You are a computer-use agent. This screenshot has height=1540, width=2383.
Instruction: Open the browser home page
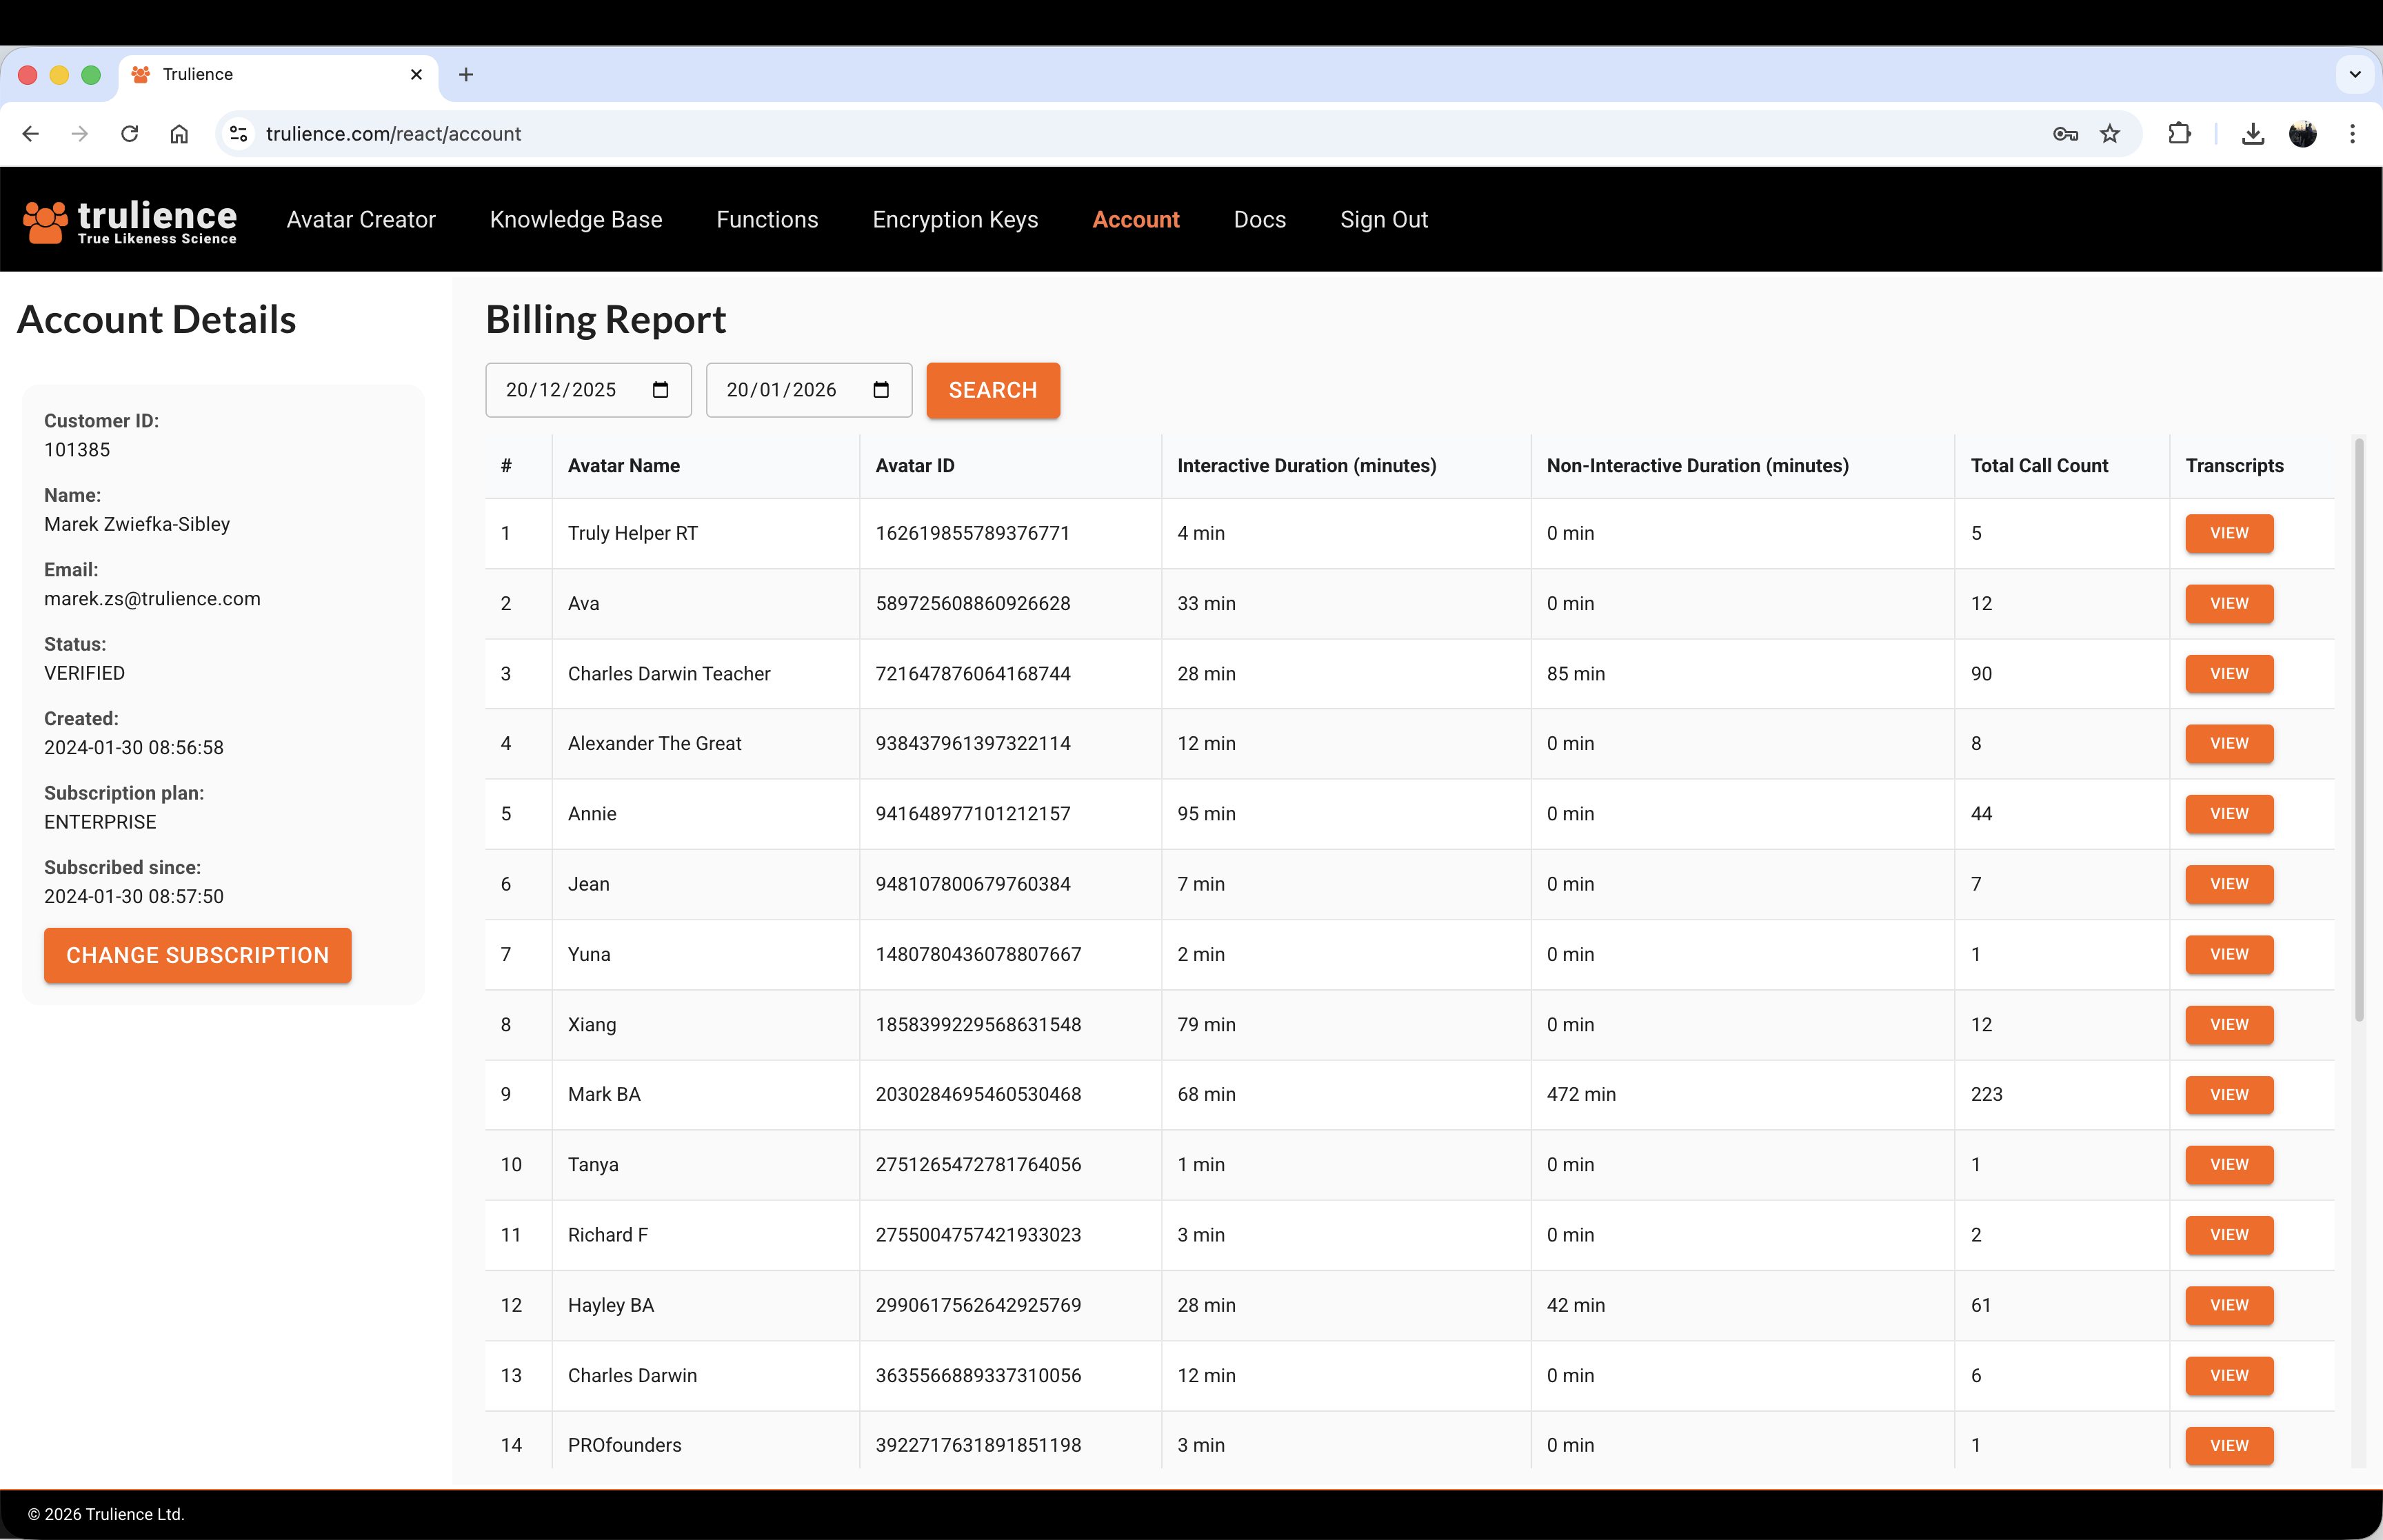tap(179, 133)
